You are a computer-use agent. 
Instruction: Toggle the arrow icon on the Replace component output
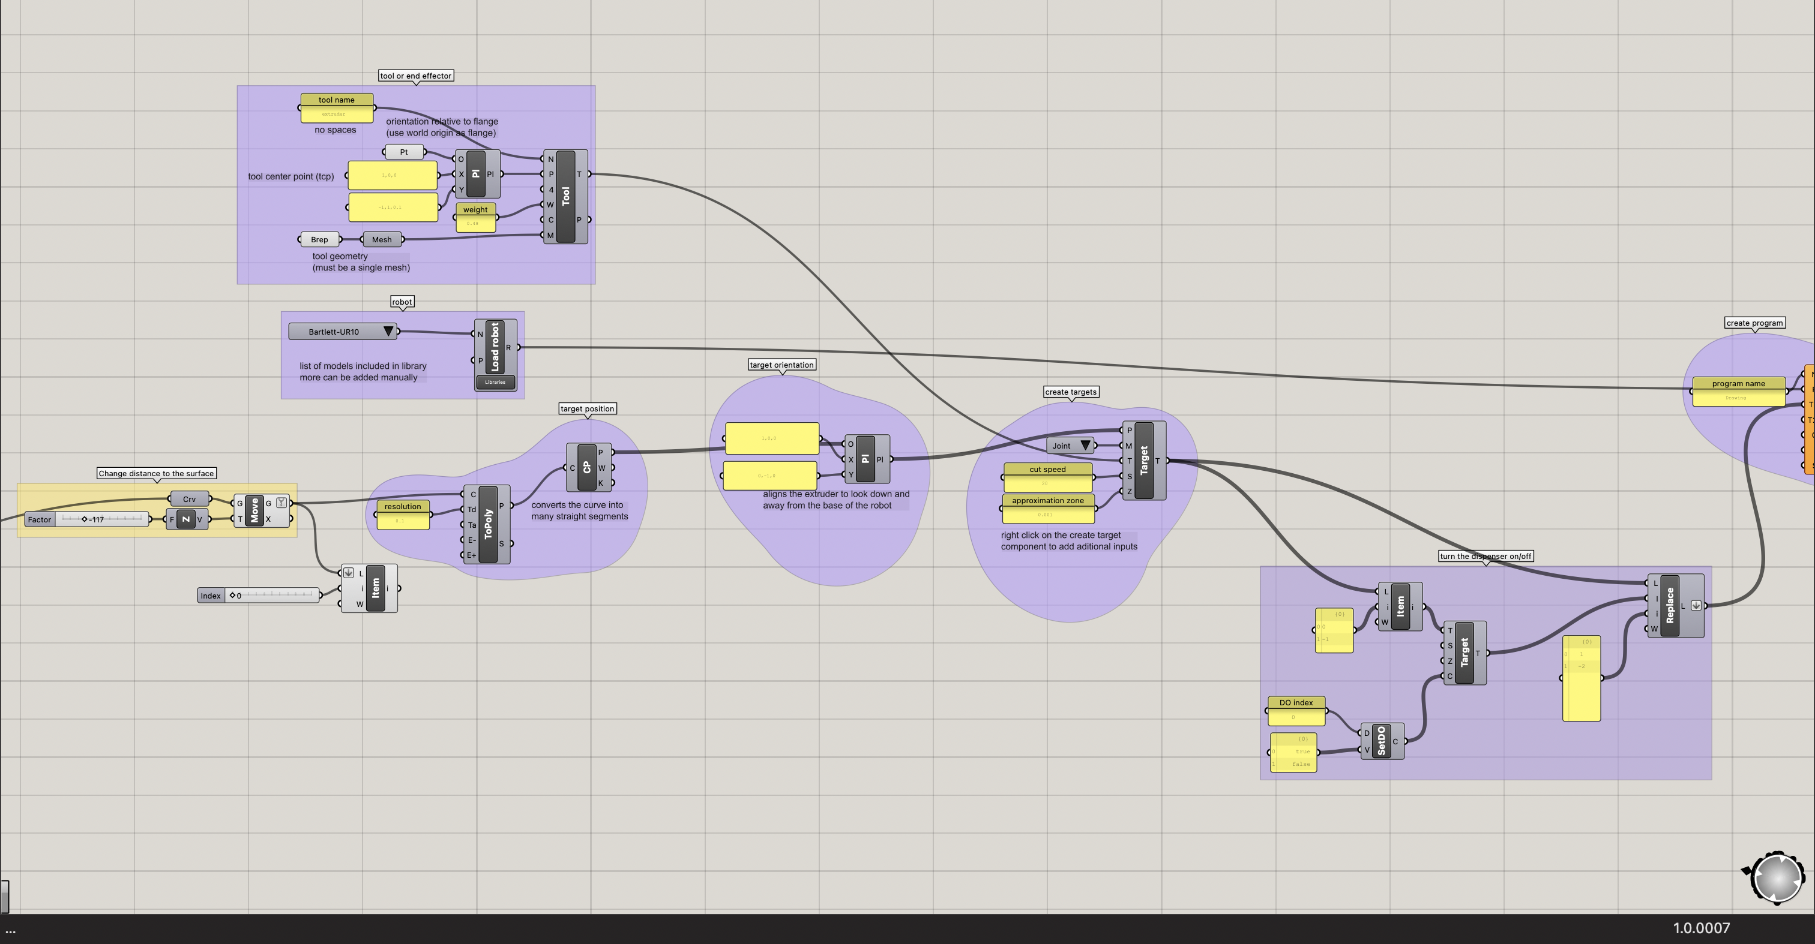1695,605
